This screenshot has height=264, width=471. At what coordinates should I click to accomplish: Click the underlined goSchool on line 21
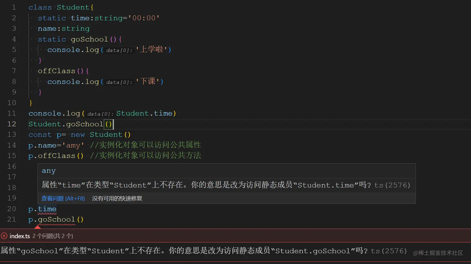[x=56, y=220]
